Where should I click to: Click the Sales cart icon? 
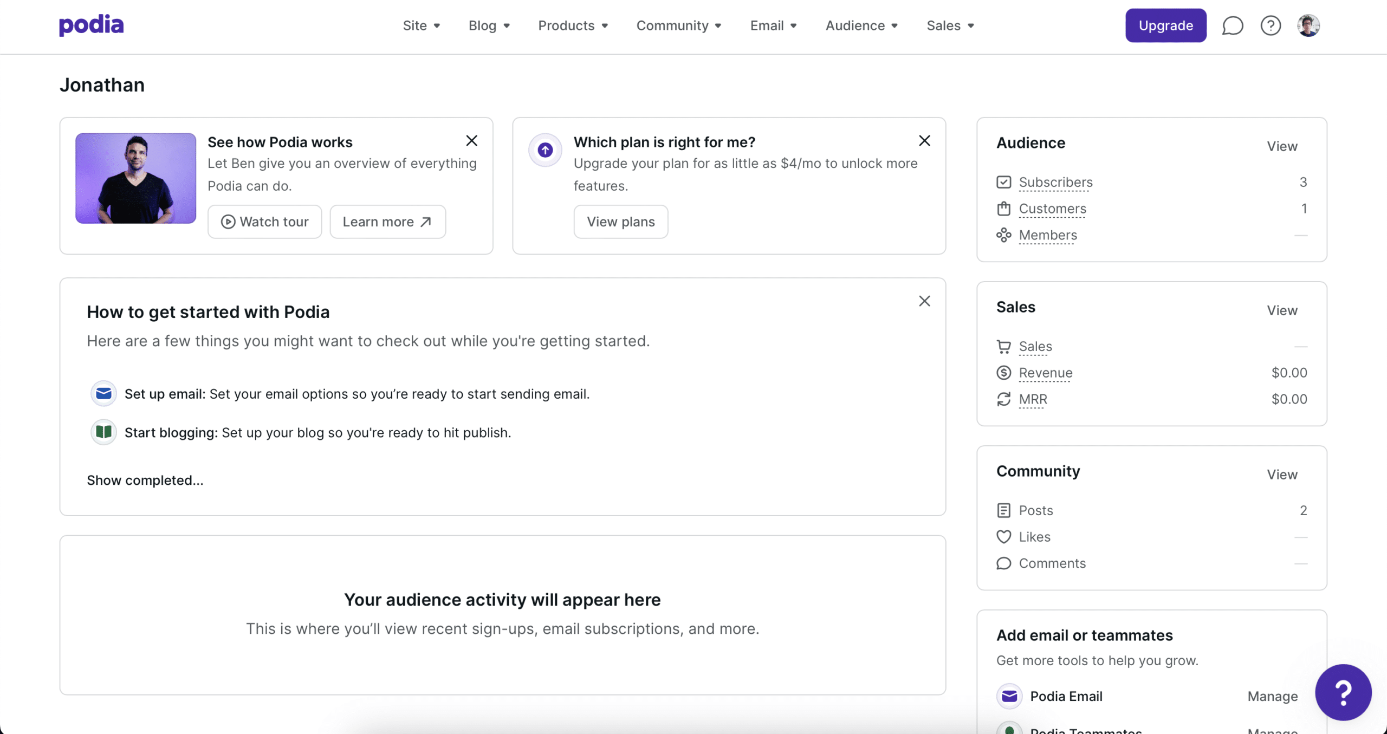(1003, 346)
